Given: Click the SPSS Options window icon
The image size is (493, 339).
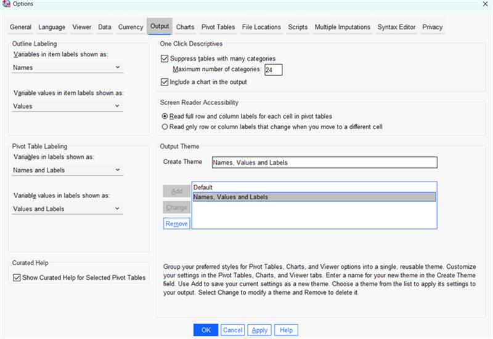Looking at the screenshot, I should [6, 4].
